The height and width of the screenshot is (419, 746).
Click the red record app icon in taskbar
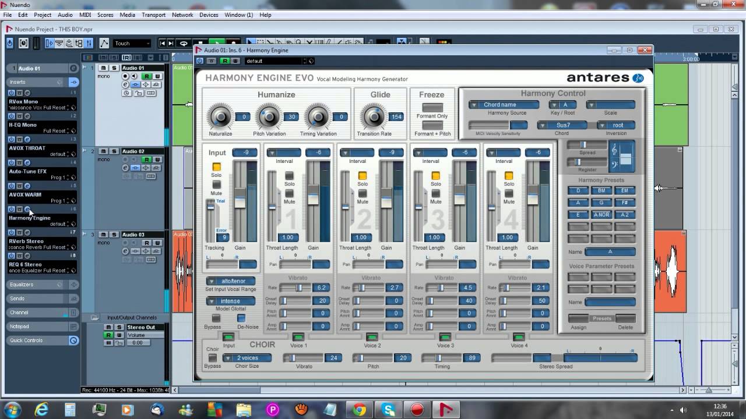417,410
